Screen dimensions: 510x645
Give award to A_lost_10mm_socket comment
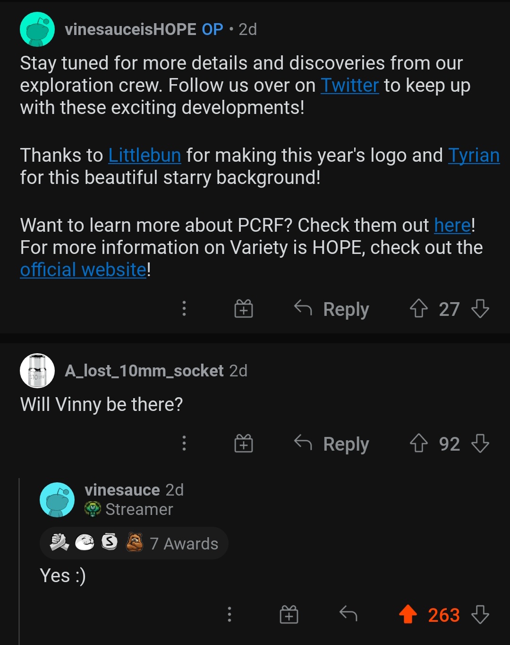point(244,444)
